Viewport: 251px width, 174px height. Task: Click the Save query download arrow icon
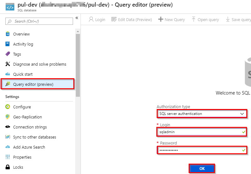pos(227,19)
